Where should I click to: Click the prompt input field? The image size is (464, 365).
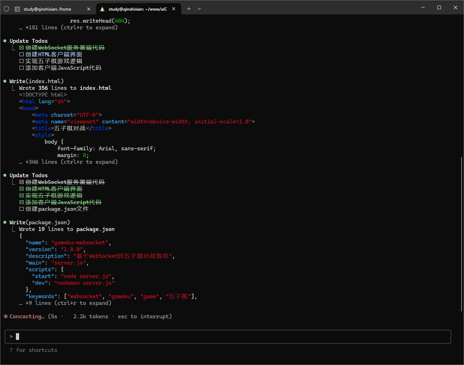click(228, 337)
